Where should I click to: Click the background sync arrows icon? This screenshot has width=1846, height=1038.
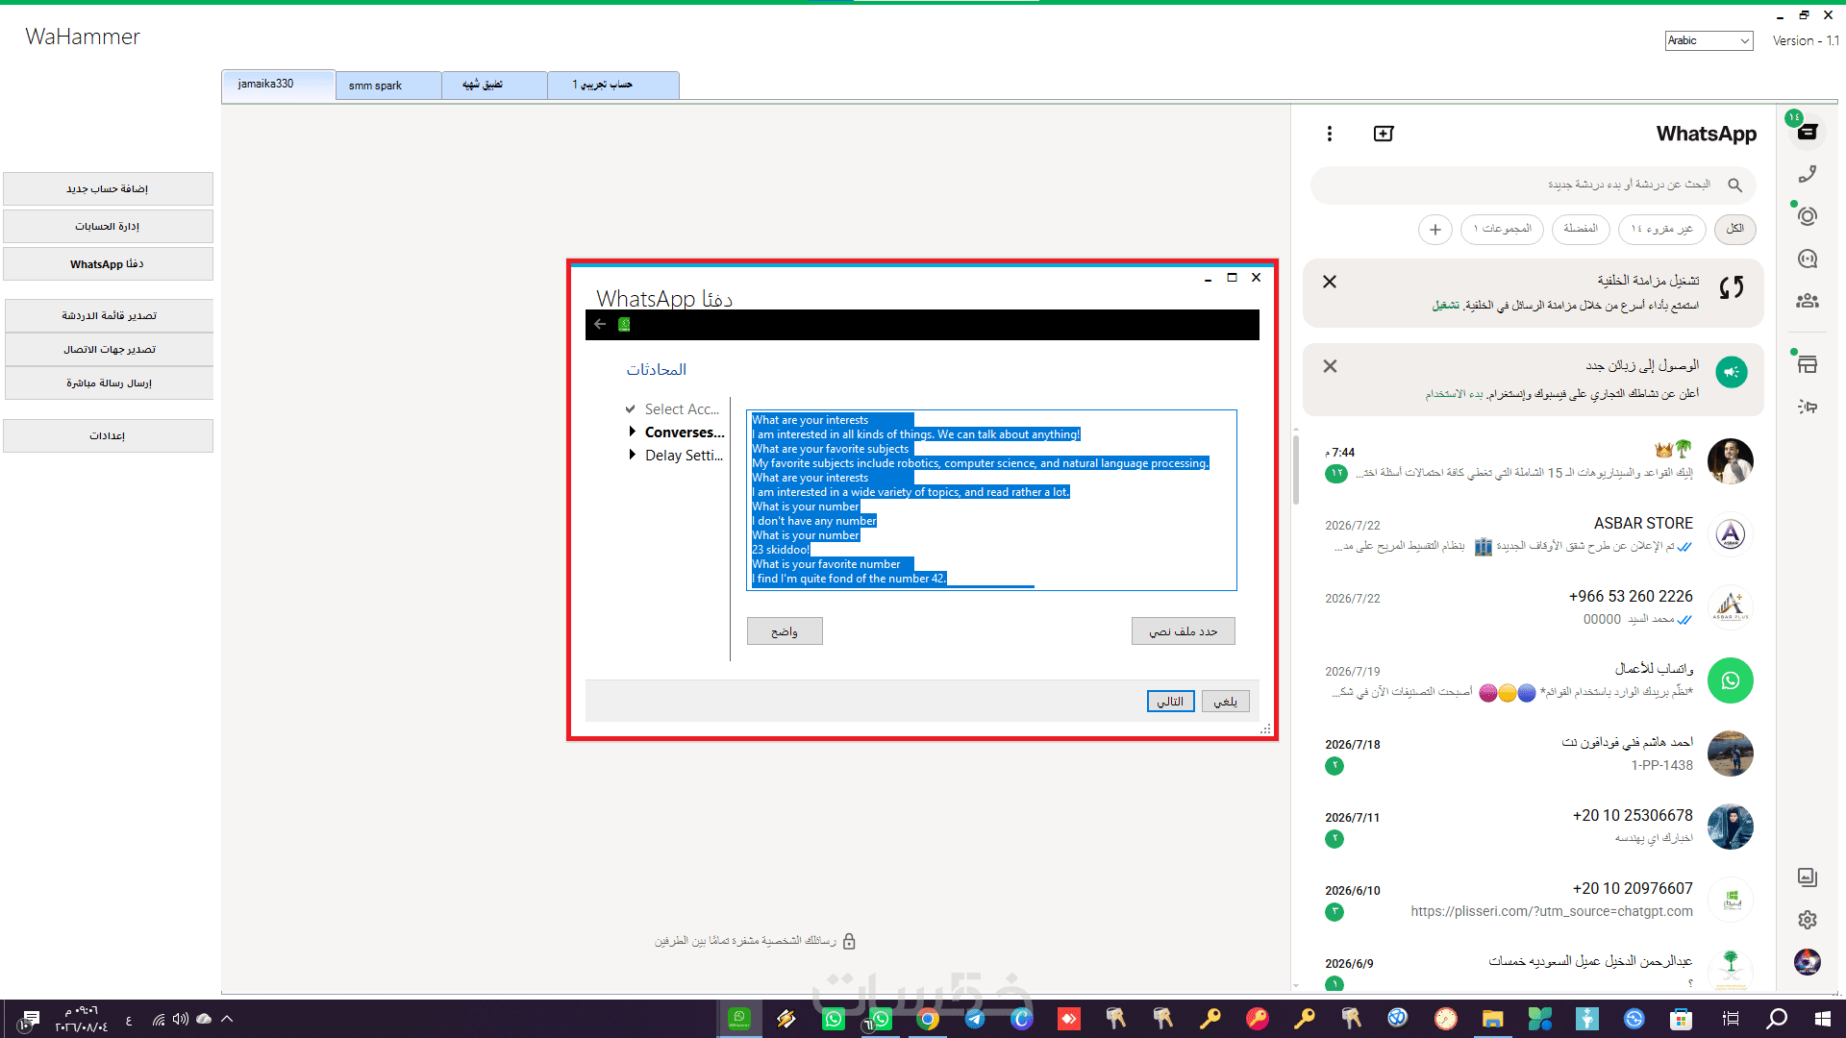[x=1732, y=286]
